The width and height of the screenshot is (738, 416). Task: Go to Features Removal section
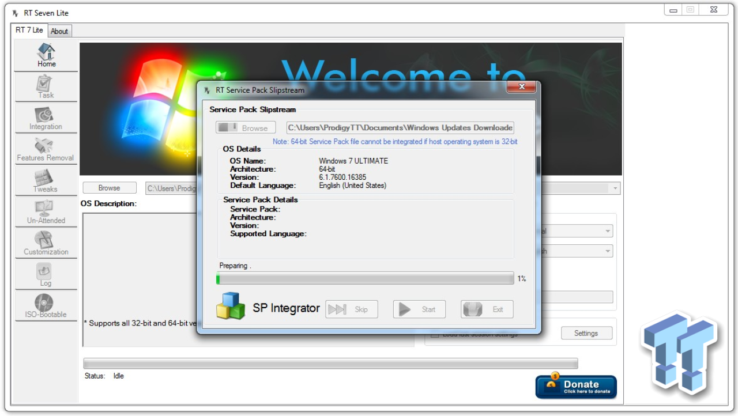coord(46,149)
